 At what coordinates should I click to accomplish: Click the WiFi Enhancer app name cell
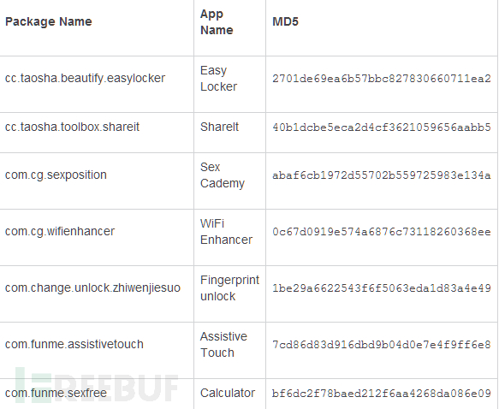(x=226, y=232)
